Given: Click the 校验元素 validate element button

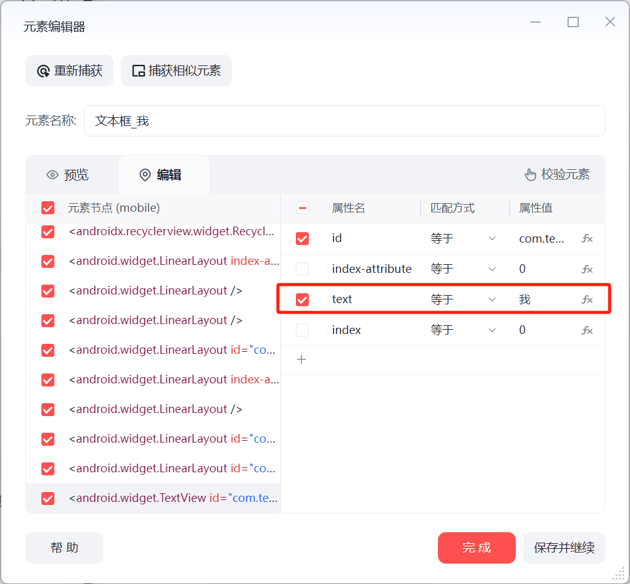Looking at the screenshot, I should tap(557, 175).
